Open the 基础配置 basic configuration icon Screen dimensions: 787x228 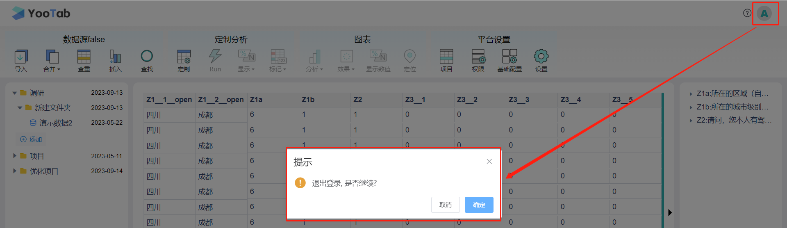[x=510, y=56]
